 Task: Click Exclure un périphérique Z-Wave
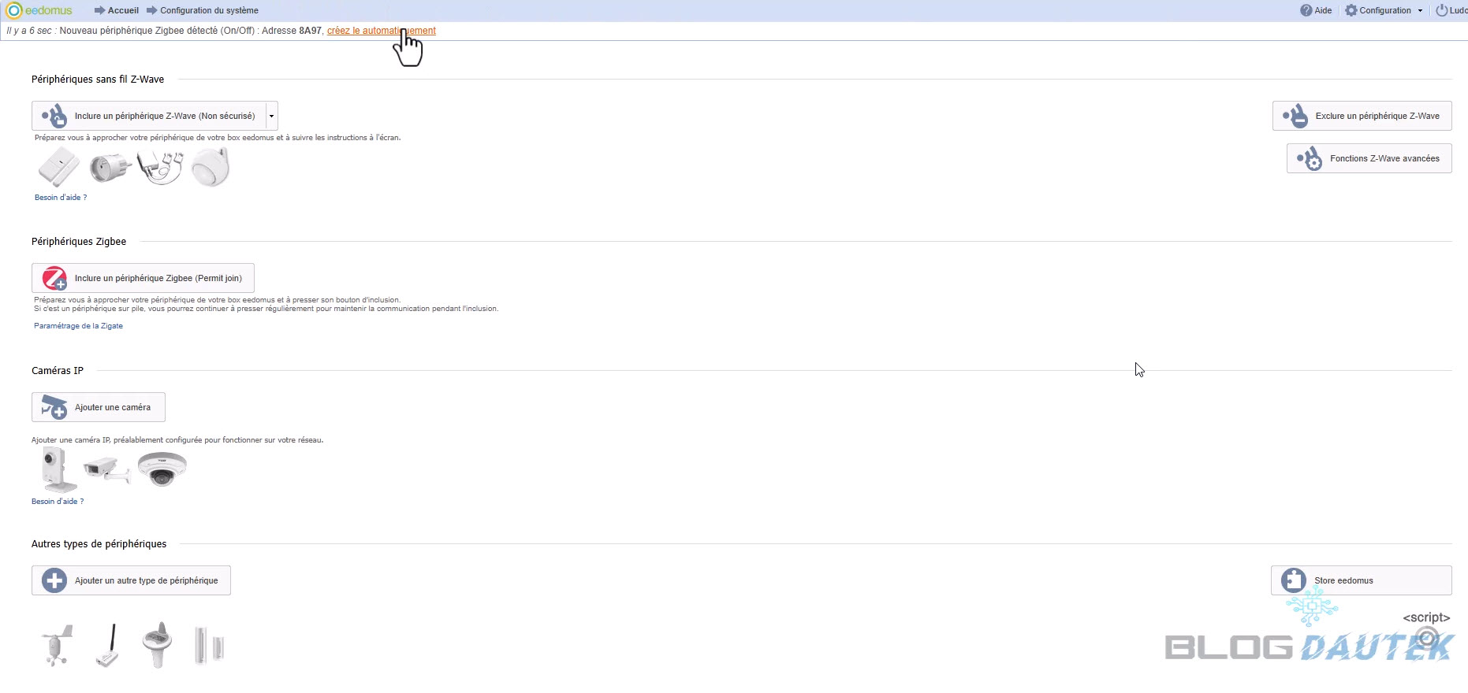click(1362, 116)
